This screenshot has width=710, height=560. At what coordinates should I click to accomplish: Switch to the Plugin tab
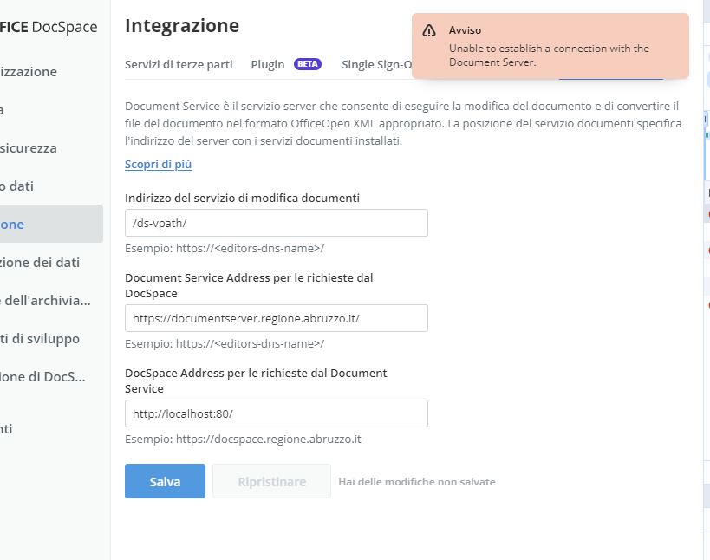click(268, 64)
